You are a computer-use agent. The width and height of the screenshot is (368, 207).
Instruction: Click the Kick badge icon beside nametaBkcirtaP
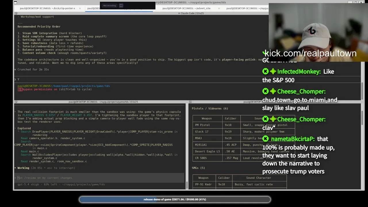tap(265, 139)
